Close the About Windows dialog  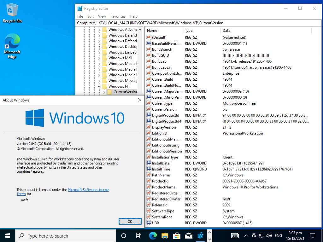[x=139, y=100]
